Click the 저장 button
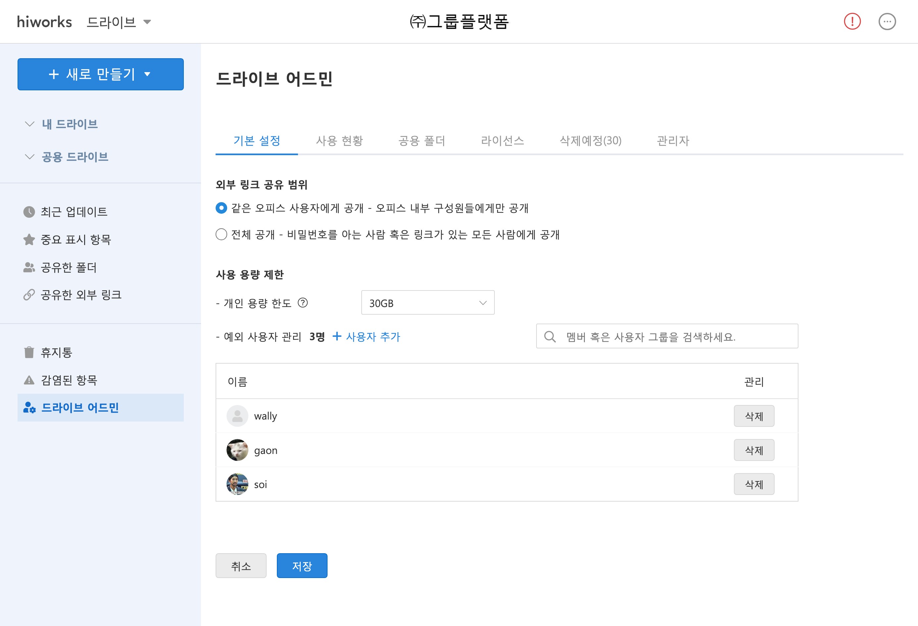Image resolution: width=918 pixels, height=626 pixels. [x=302, y=565]
